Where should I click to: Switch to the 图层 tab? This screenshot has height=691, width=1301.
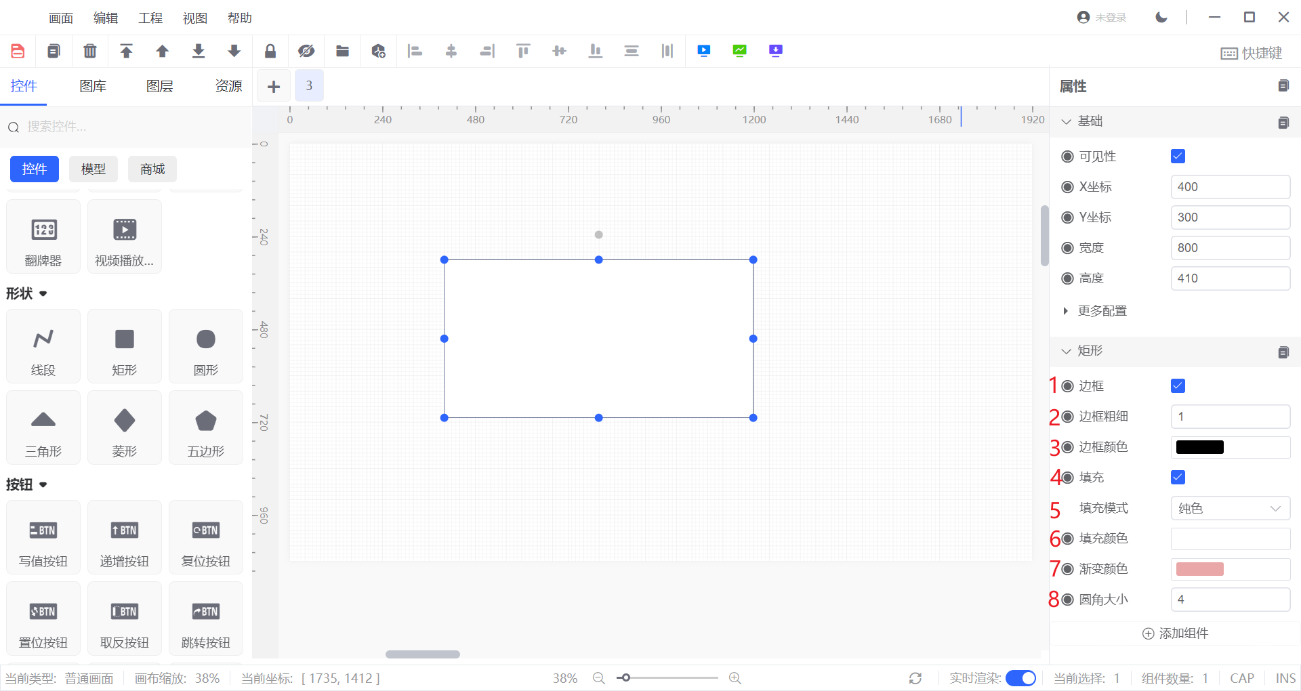click(160, 86)
